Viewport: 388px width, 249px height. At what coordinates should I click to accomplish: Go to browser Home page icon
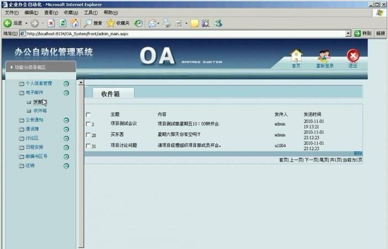click(74, 23)
